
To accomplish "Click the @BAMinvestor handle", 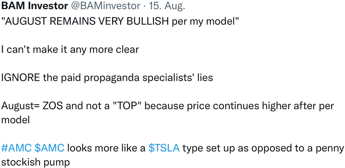I will click(x=105, y=6).
